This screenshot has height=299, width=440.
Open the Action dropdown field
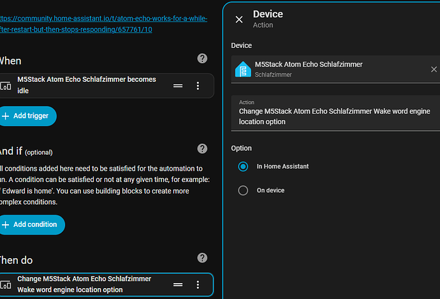pyautogui.click(x=335, y=113)
